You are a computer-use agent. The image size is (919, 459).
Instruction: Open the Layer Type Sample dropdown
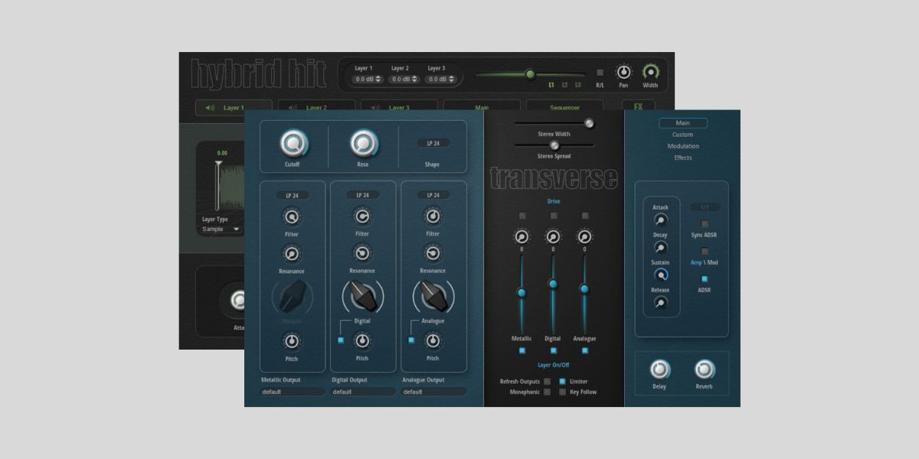point(221,229)
